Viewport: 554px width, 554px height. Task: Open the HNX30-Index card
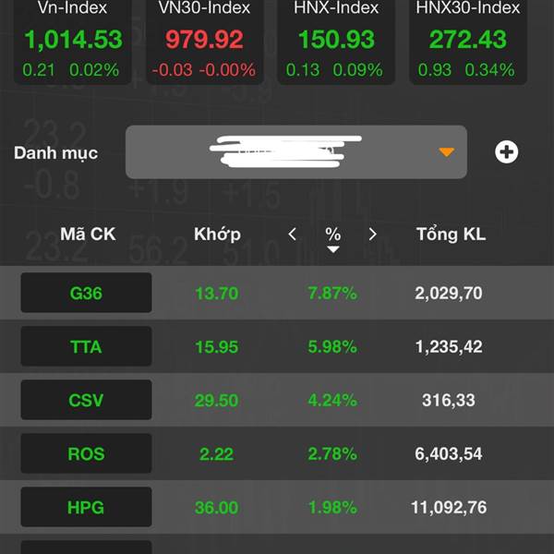[x=468, y=41]
